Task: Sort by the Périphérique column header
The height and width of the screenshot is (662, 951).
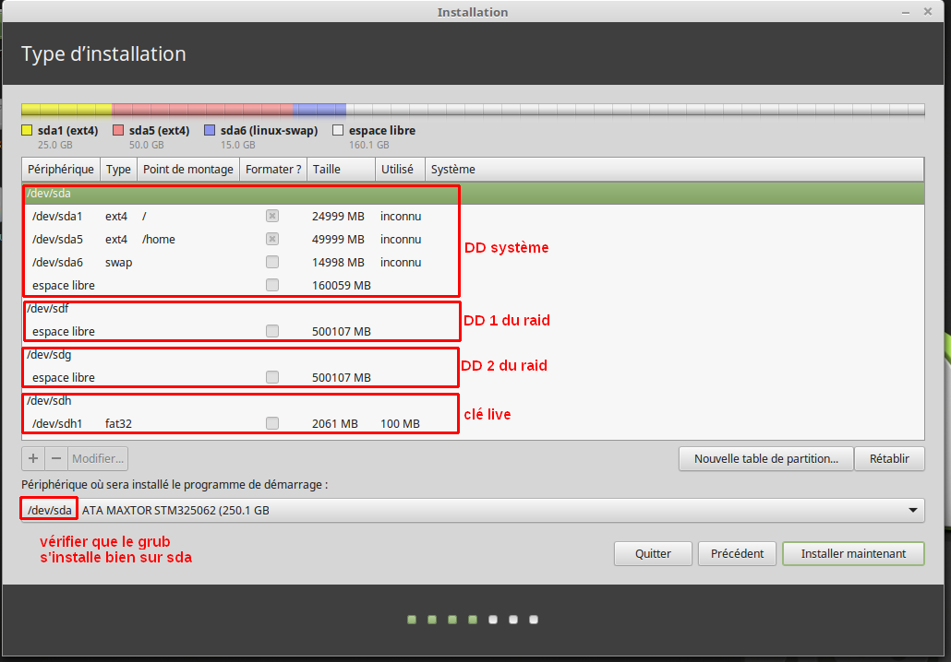Action: coord(61,170)
